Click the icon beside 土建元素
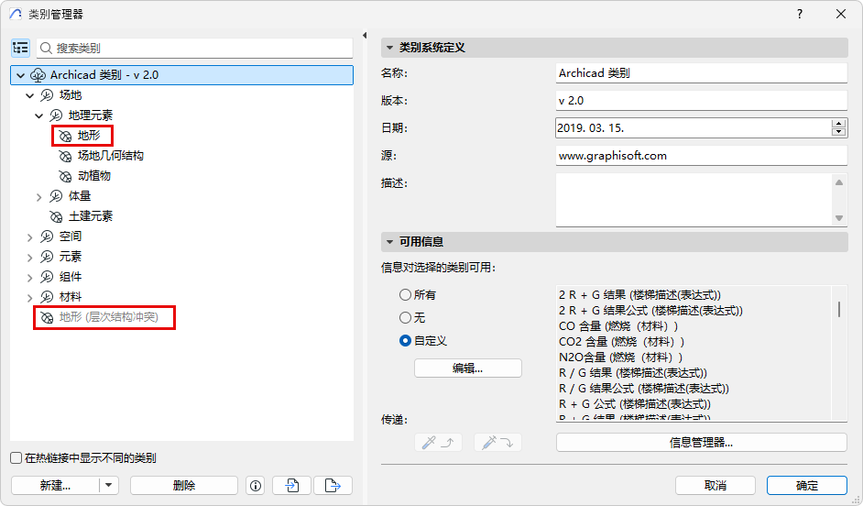Screen dimensions: 863x506 (56, 216)
